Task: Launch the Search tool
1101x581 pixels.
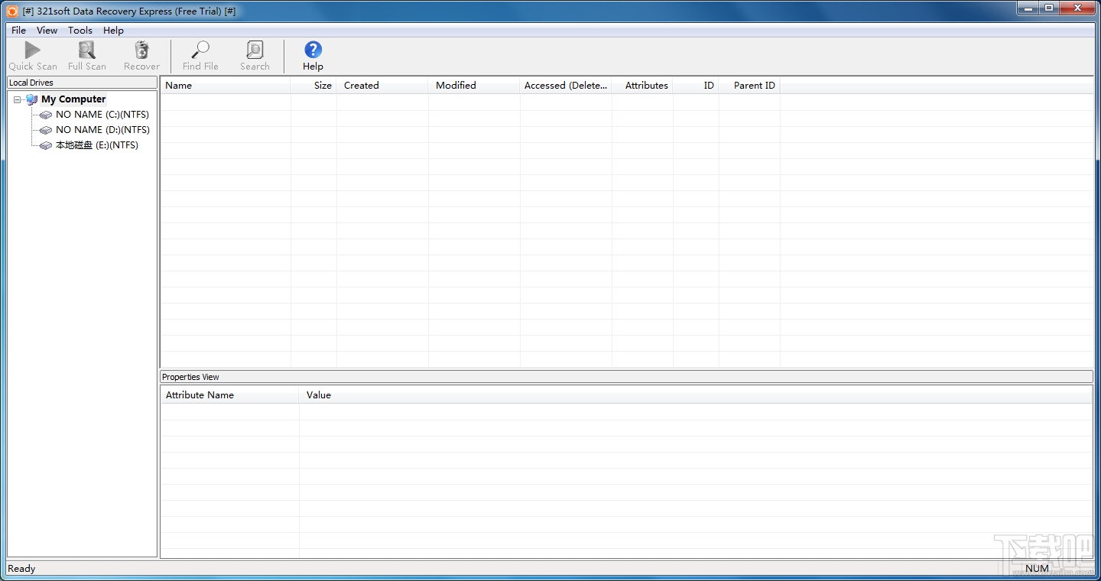Action: pyautogui.click(x=255, y=56)
